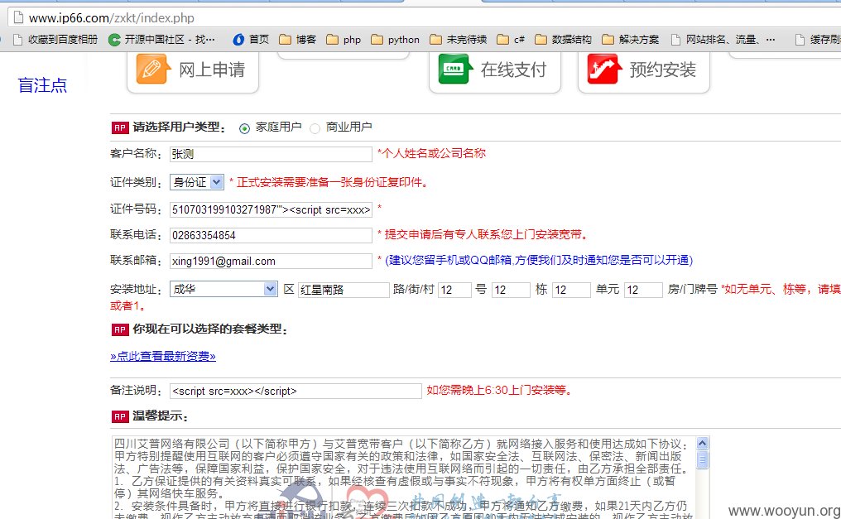Open the python bookmark folder

(x=396, y=39)
